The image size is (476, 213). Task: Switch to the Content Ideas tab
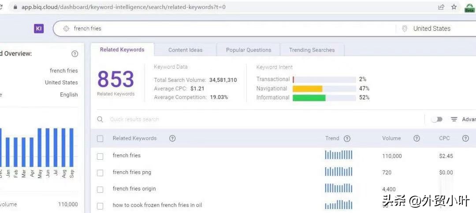point(185,50)
